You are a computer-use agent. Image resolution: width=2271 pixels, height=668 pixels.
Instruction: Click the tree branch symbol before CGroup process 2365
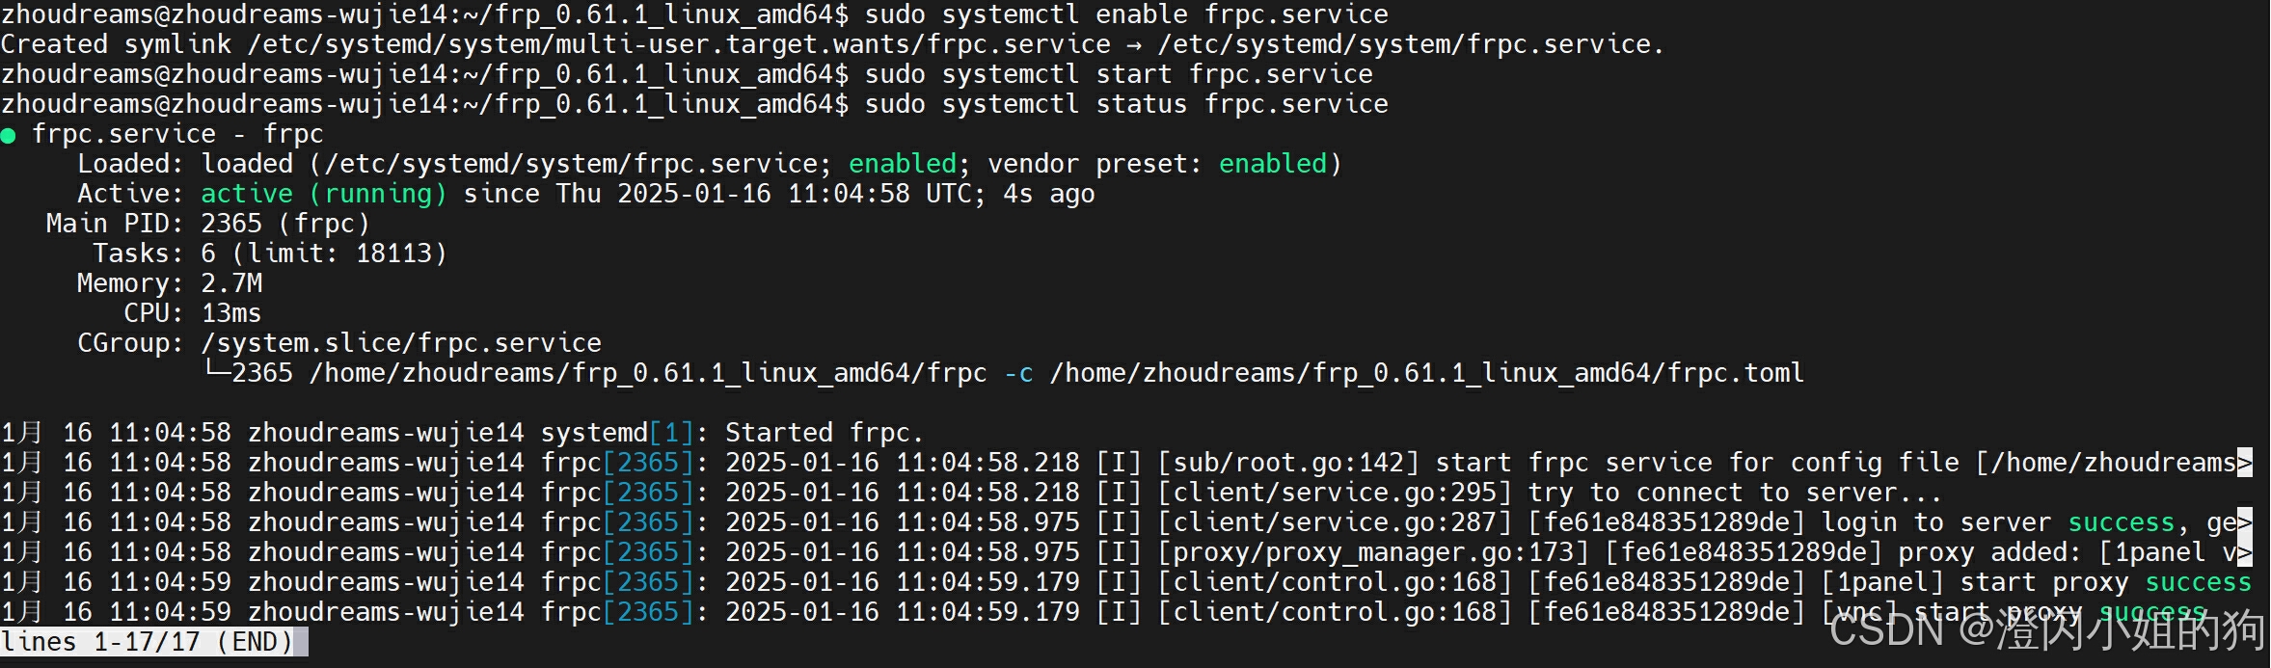point(215,372)
